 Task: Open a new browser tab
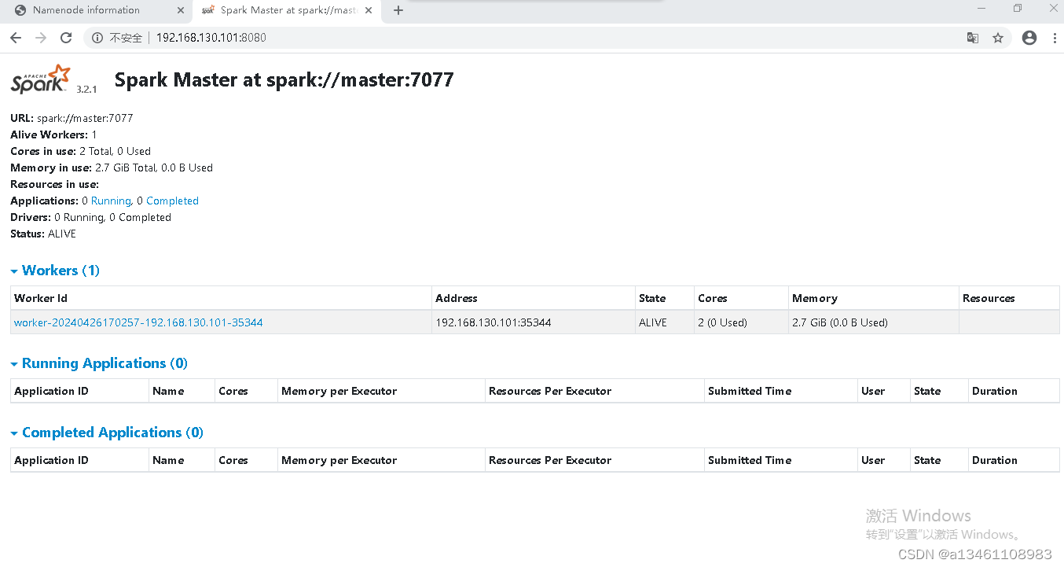(x=398, y=10)
